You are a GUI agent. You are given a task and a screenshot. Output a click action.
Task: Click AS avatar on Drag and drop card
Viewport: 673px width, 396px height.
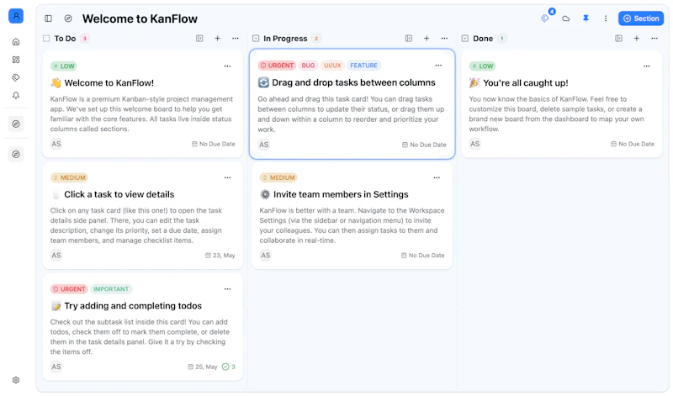(x=264, y=145)
